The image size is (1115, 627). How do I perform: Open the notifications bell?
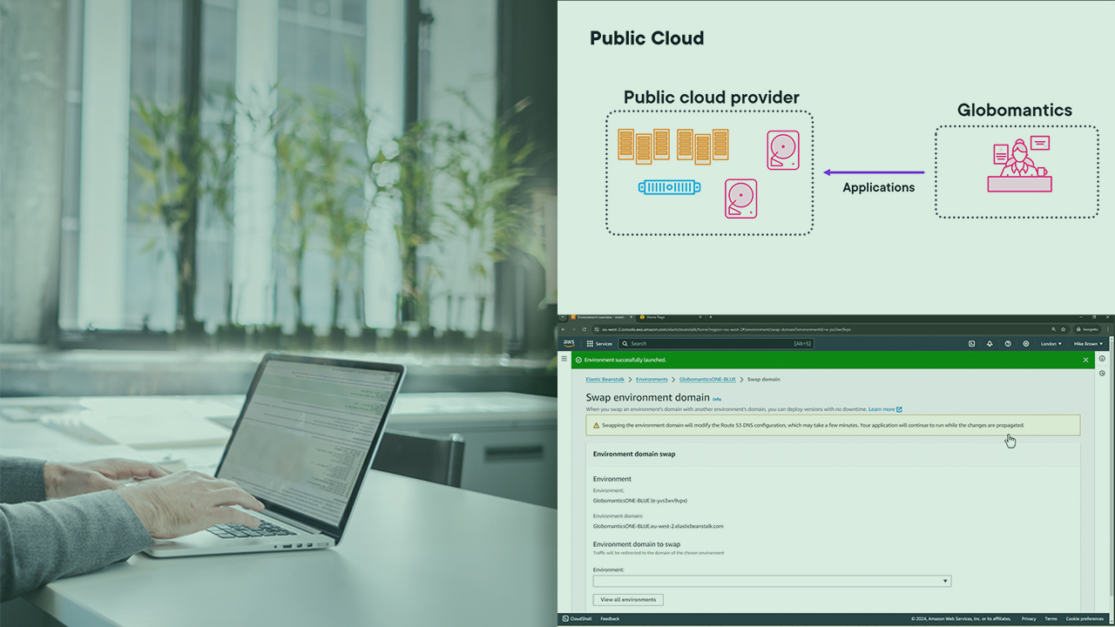[x=990, y=344]
